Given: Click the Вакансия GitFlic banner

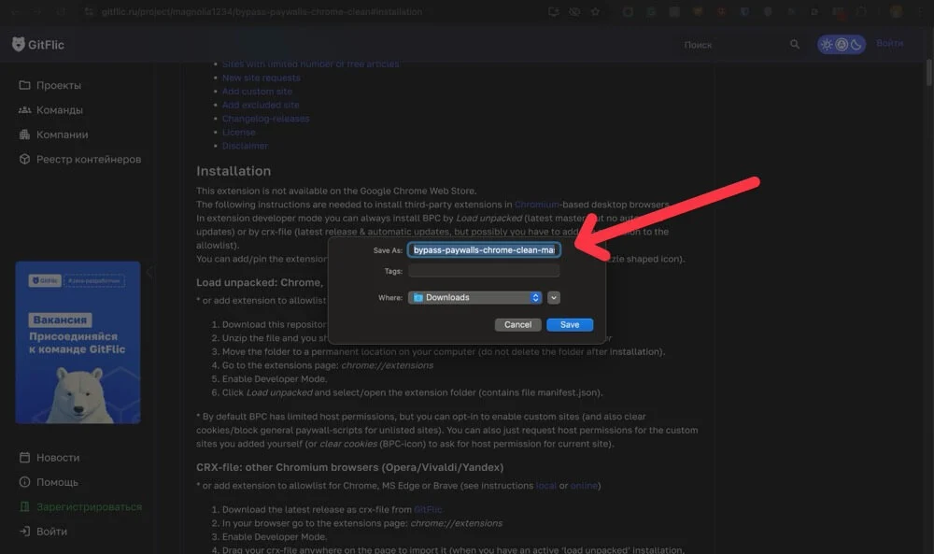Looking at the screenshot, I should (x=78, y=343).
